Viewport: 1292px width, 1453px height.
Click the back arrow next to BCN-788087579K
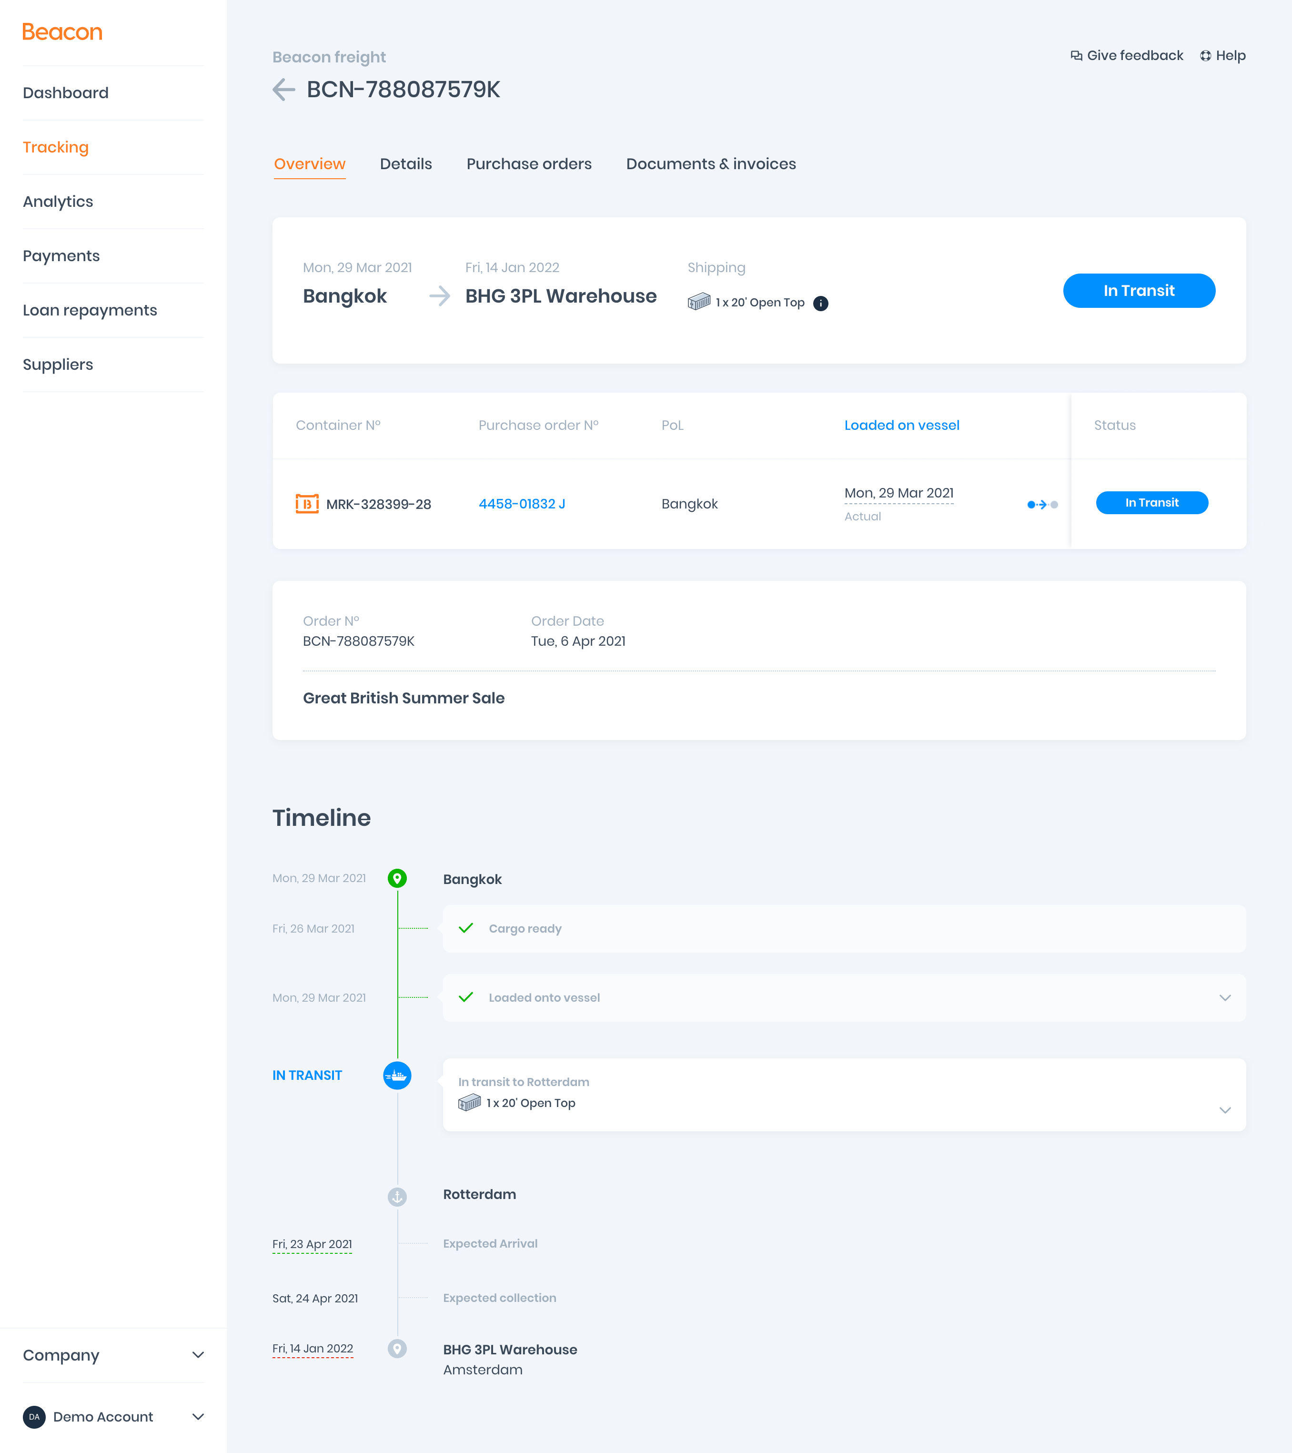[x=283, y=90]
